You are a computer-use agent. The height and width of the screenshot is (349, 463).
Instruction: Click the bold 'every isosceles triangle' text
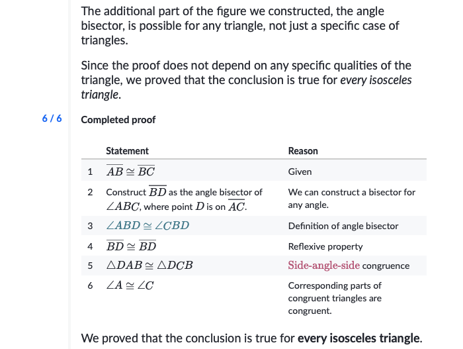(358, 338)
